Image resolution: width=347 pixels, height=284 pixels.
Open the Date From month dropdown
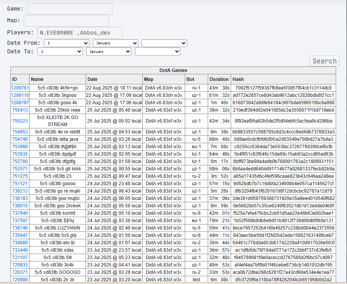pyautogui.click(x=116, y=43)
